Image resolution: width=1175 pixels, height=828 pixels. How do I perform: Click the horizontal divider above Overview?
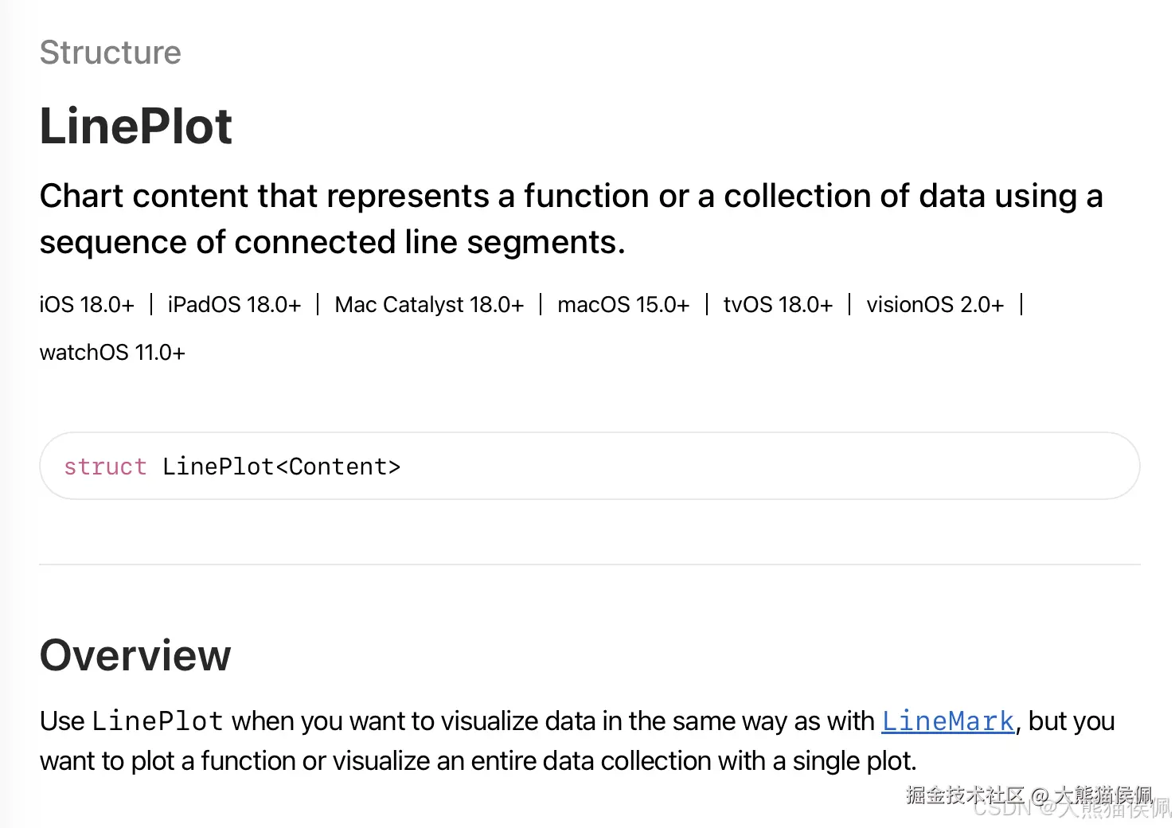(589, 564)
